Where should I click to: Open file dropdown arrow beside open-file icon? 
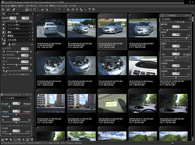pyautogui.click(x=5, y=10)
